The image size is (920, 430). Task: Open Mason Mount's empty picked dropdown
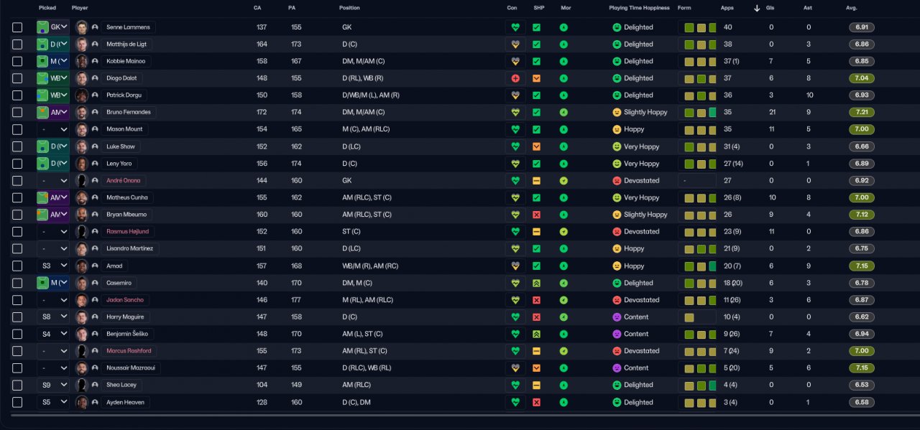[53, 129]
